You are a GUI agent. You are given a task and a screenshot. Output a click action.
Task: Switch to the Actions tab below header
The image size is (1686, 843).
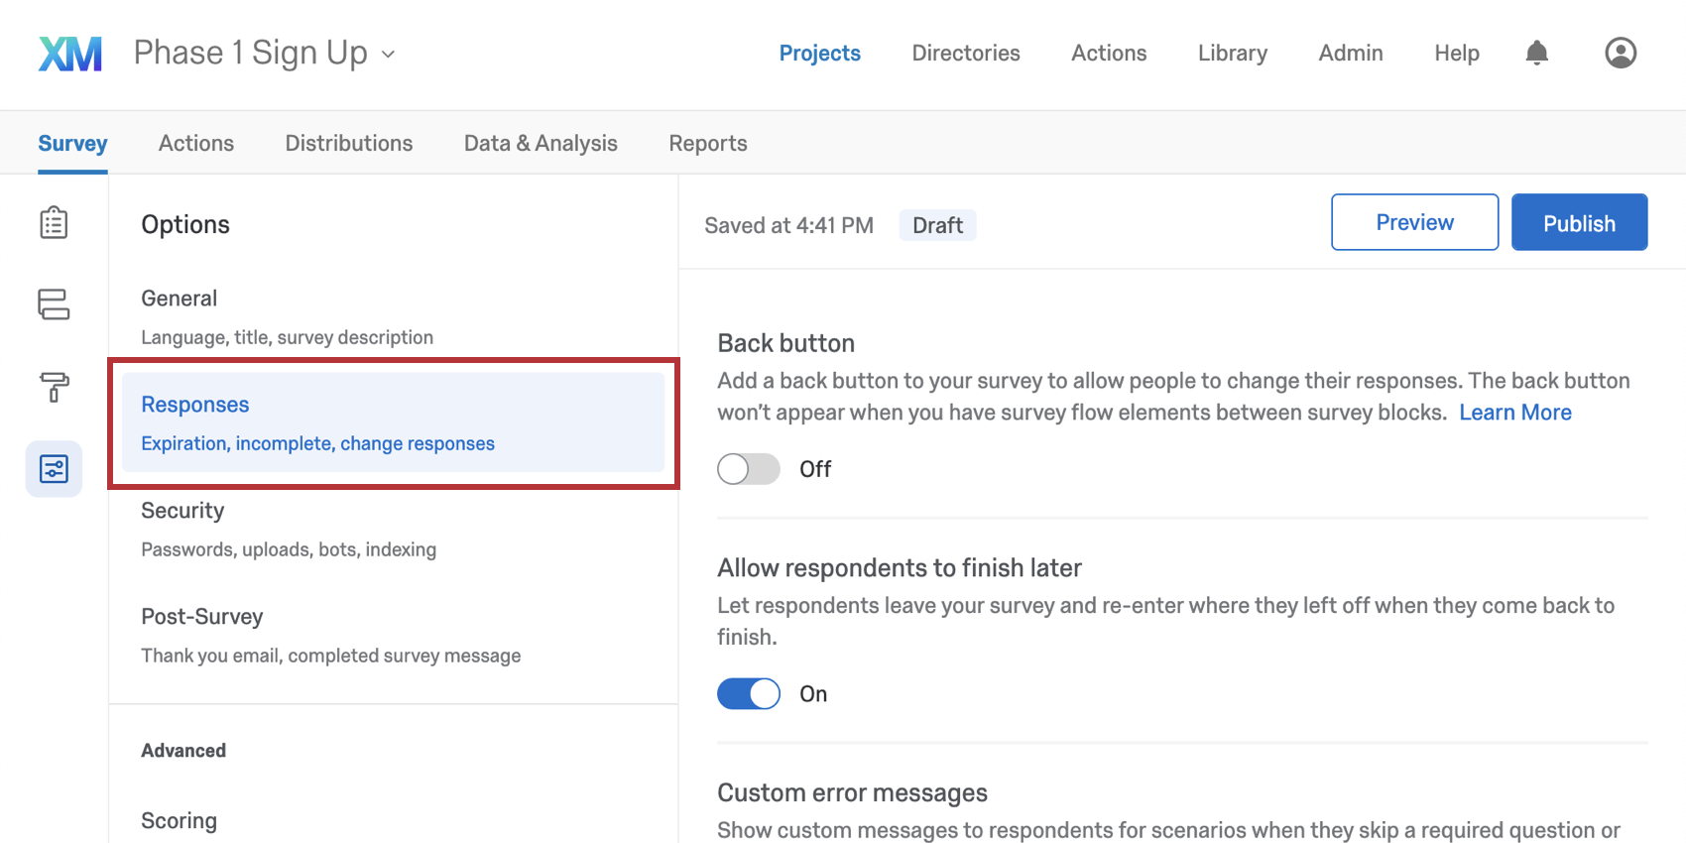[x=196, y=143]
